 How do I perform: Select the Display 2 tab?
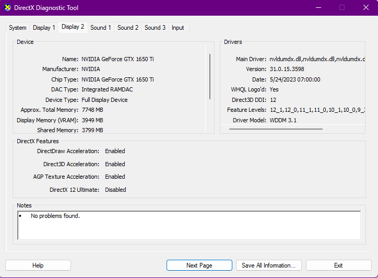[73, 27]
